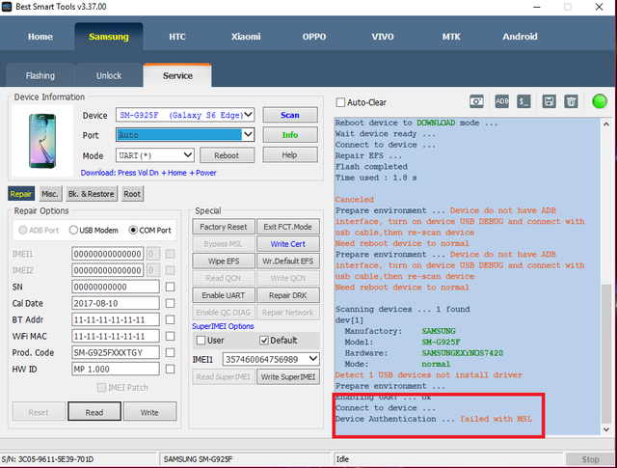Tick the Prod. Code checkbox
617x468 pixels.
(170, 352)
